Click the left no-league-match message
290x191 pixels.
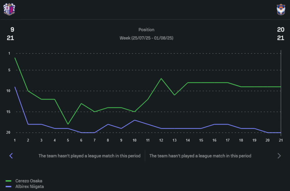click(x=89, y=156)
